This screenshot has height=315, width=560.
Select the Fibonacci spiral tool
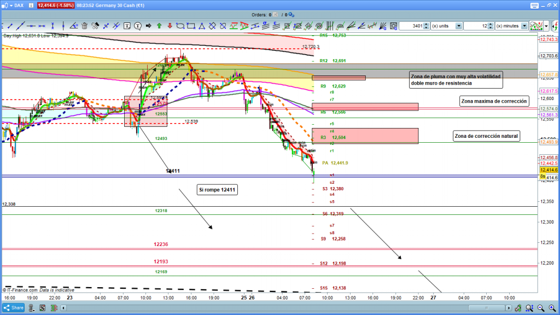318,26
